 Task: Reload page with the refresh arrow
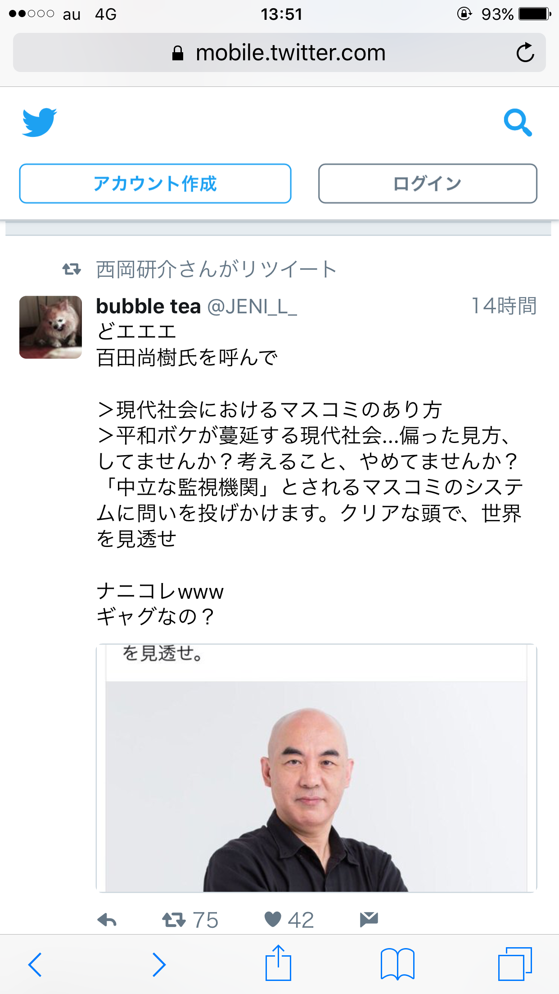click(525, 53)
